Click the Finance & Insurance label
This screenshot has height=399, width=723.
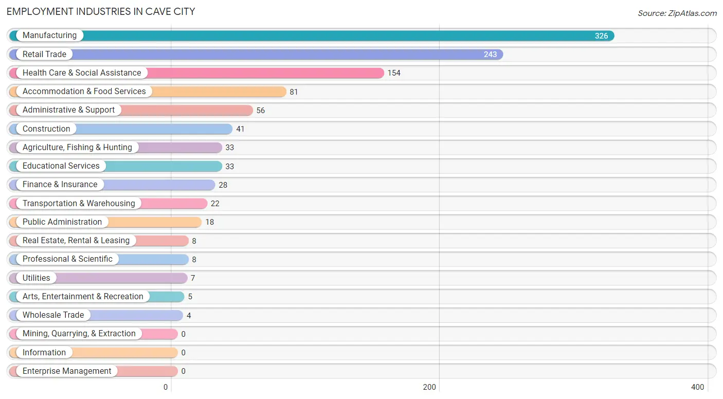(x=60, y=184)
